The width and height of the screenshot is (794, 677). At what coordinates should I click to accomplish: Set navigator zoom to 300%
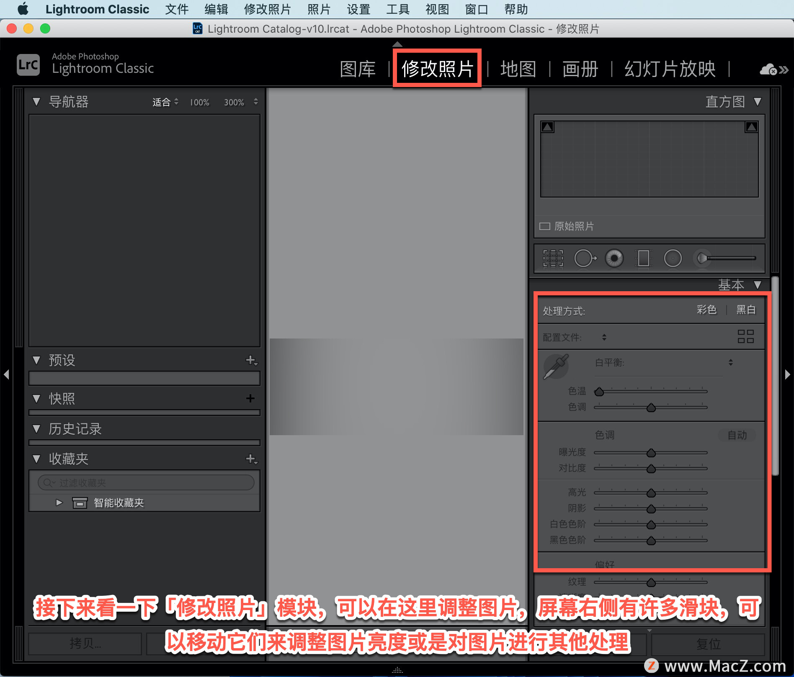point(234,103)
